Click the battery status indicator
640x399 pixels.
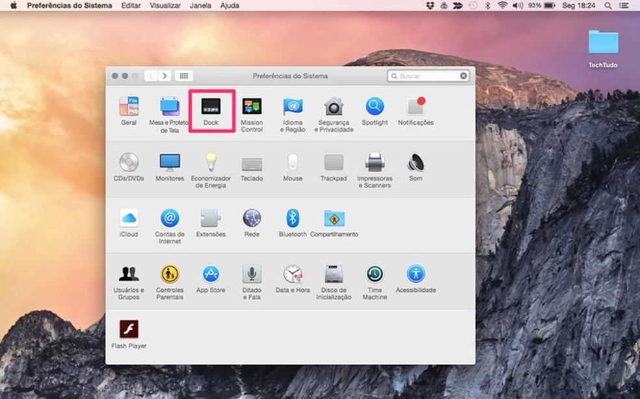click(542, 6)
